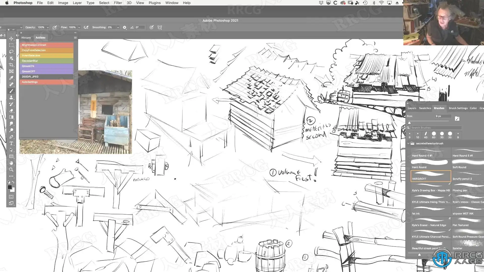Click the QmaskON action button
Viewport: 484px width, 272px height.
coord(46,66)
